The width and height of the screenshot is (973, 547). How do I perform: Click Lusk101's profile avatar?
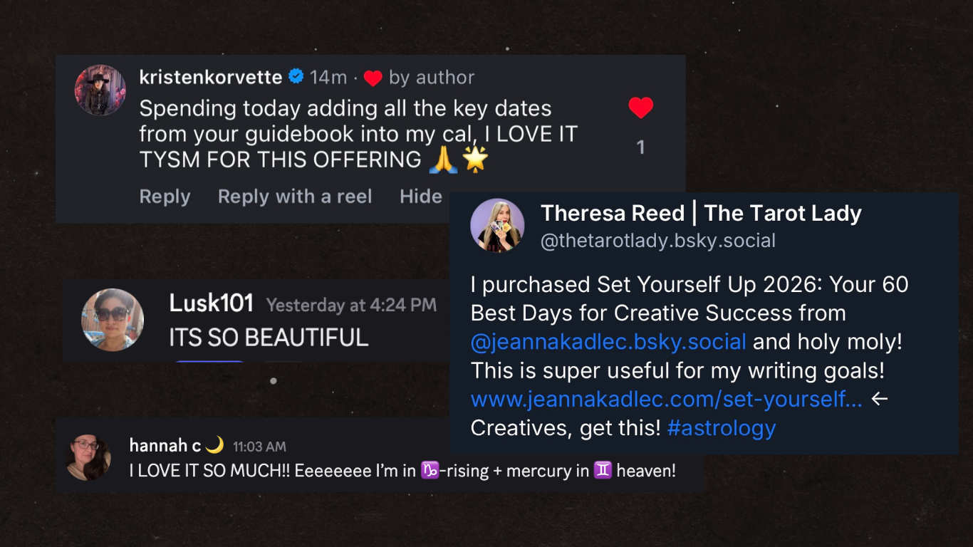(113, 320)
